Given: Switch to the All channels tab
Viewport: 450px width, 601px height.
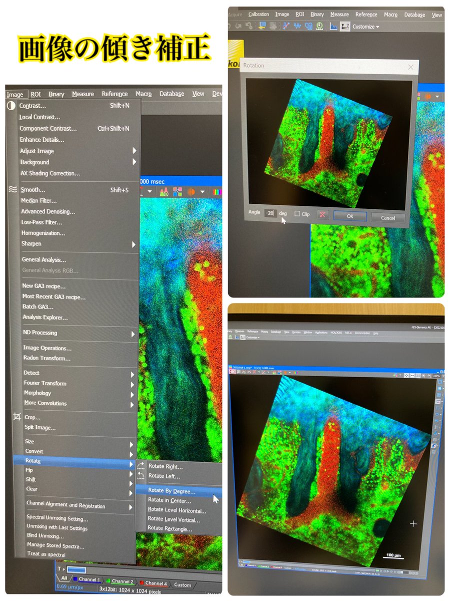Looking at the screenshot, I should 64,578.
